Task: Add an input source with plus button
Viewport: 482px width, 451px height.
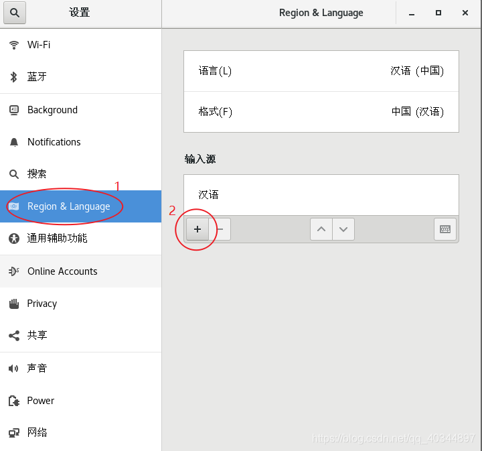Action: coord(197,229)
